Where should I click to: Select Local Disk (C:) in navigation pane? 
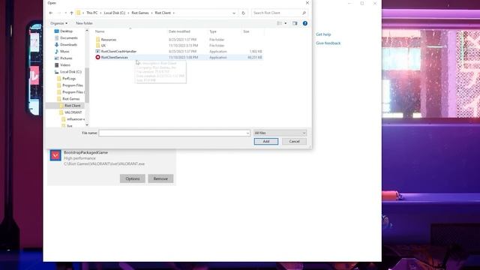[x=70, y=72]
